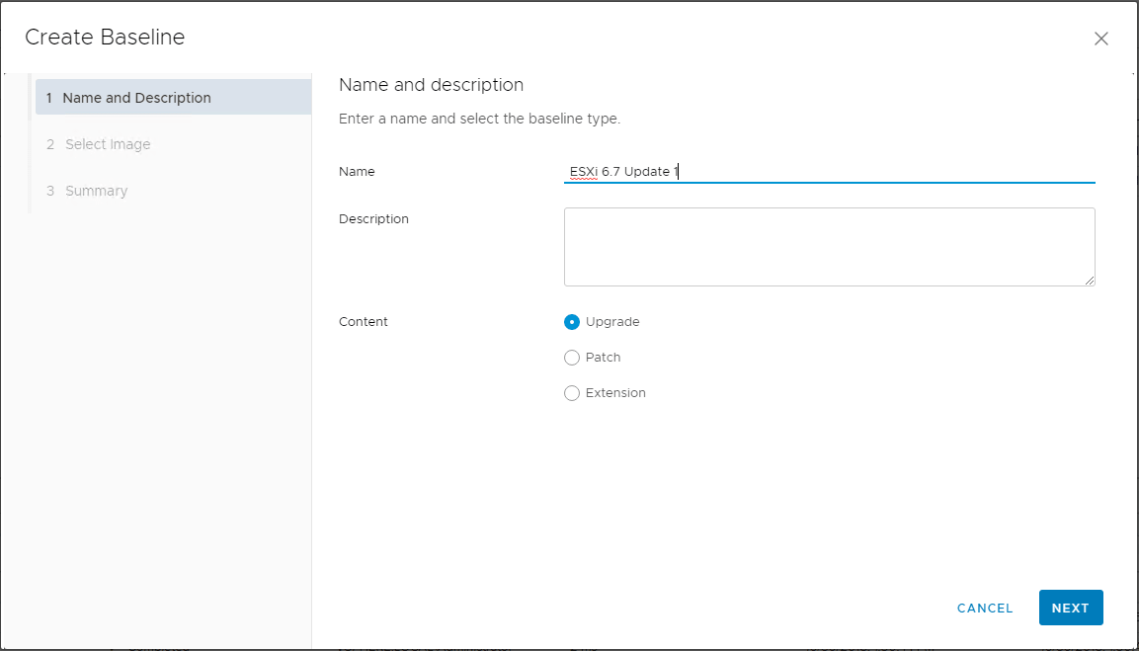Click the Create Baseline dialog title
1139x651 pixels.
coord(105,38)
